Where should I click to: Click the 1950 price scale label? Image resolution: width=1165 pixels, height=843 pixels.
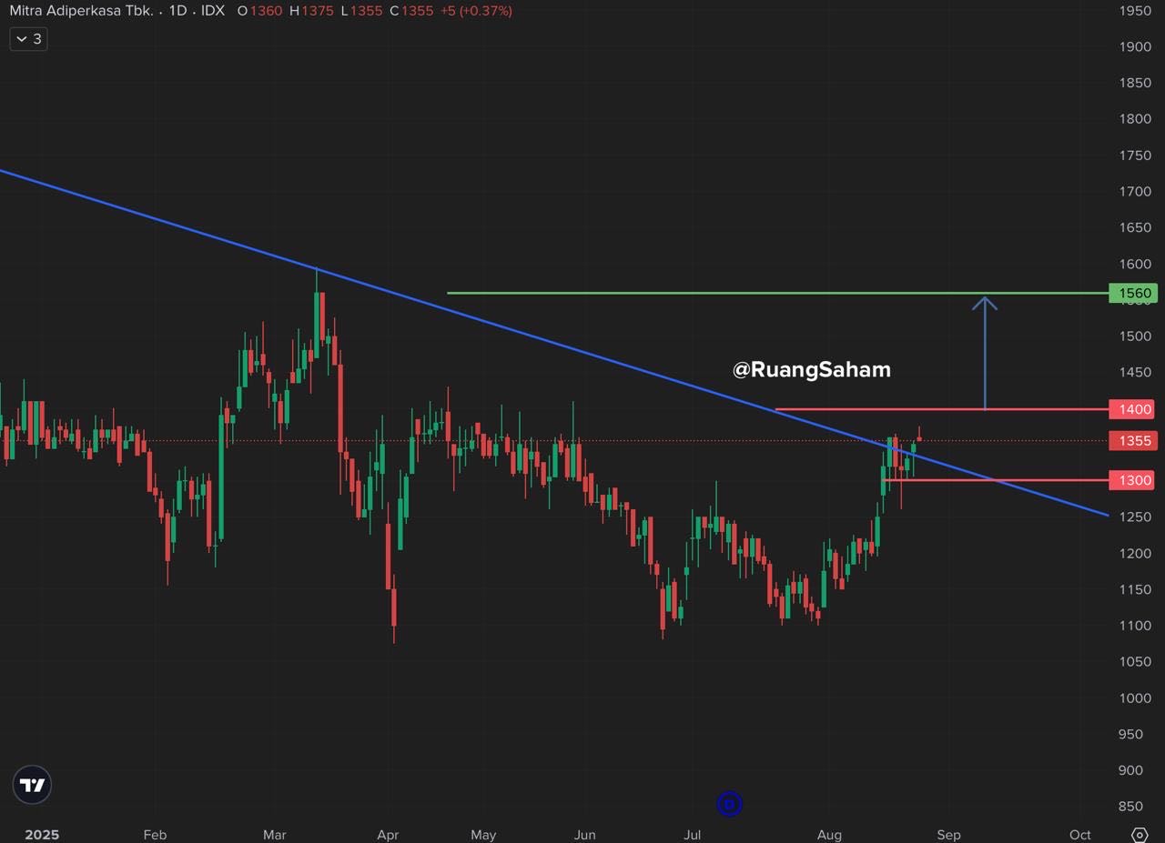coord(1135,11)
